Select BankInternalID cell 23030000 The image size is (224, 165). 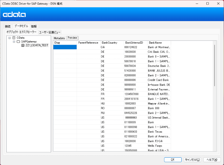(x=135, y=57)
